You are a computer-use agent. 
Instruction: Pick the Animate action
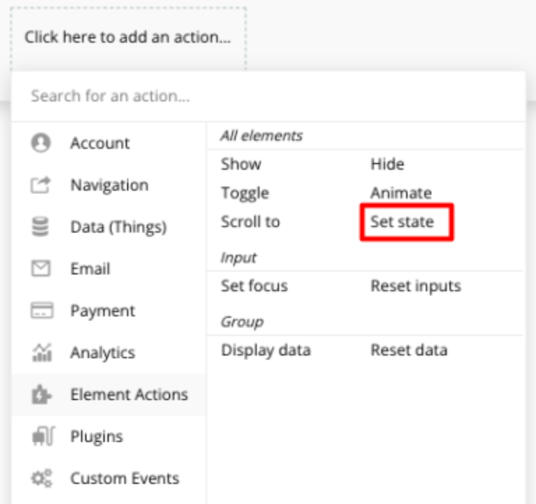point(401,193)
